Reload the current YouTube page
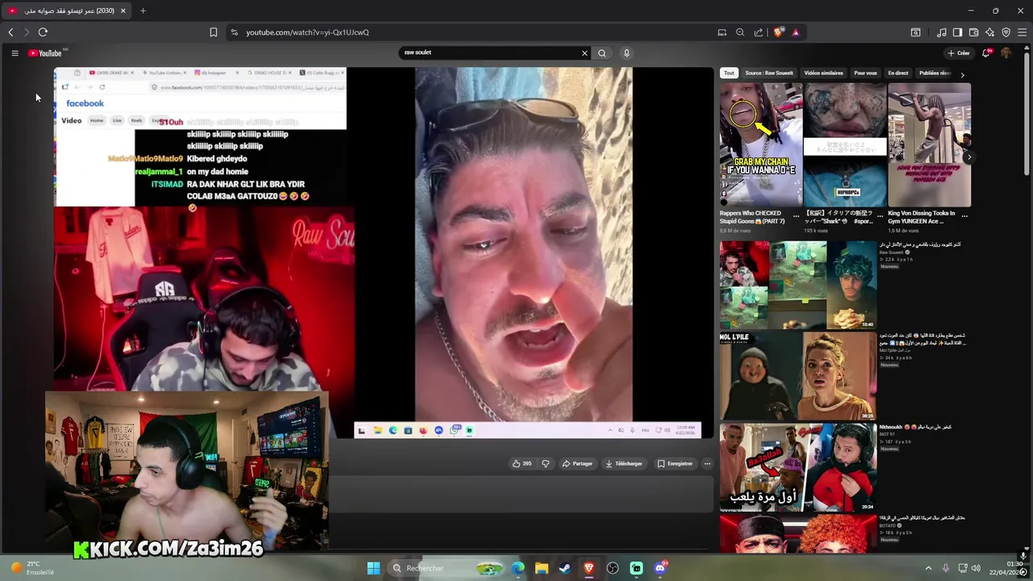 point(43,32)
